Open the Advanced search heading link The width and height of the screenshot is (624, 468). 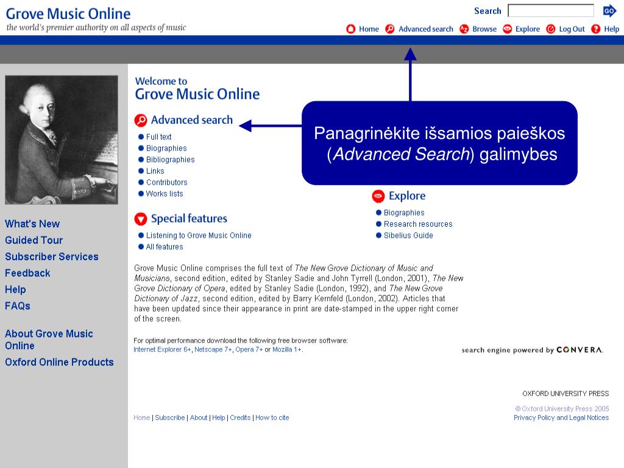(x=192, y=120)
